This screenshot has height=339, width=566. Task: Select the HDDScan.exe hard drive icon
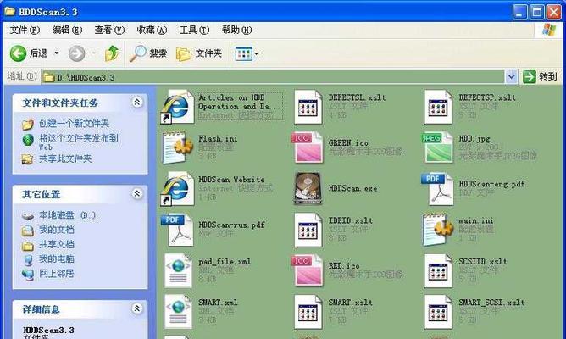click(x=308, y=188)
